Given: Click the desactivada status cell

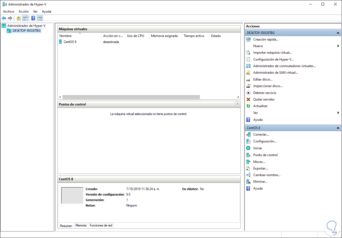Looking at the screenshot, I should click(x=111, y=42).
